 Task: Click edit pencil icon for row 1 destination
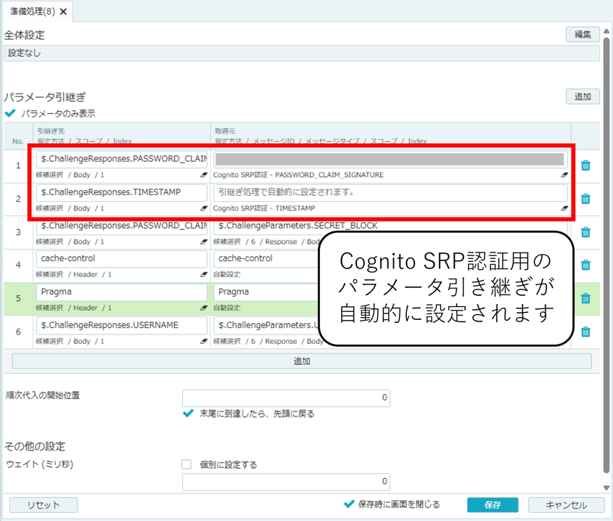pos(204,175)
